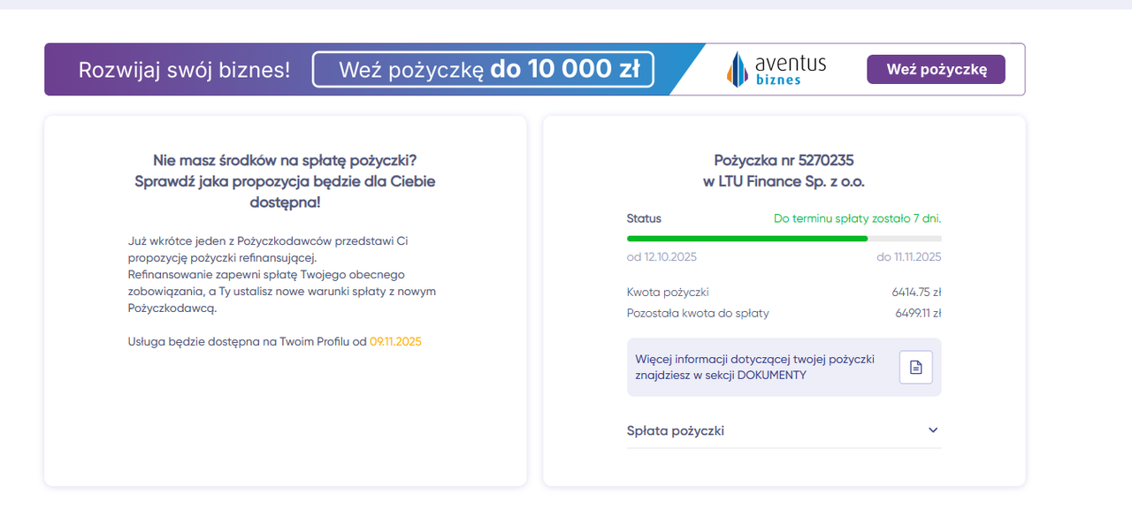Click the 'Pozostała kwota do spłaty' label

(x=698, y=313)
